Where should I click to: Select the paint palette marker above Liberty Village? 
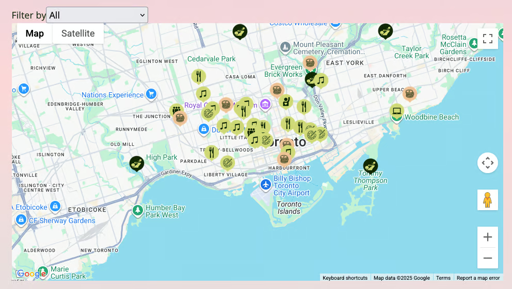point(227,163)
